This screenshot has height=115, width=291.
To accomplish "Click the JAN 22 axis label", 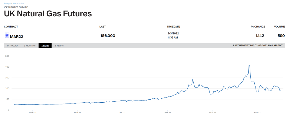I will pos(257,112).
